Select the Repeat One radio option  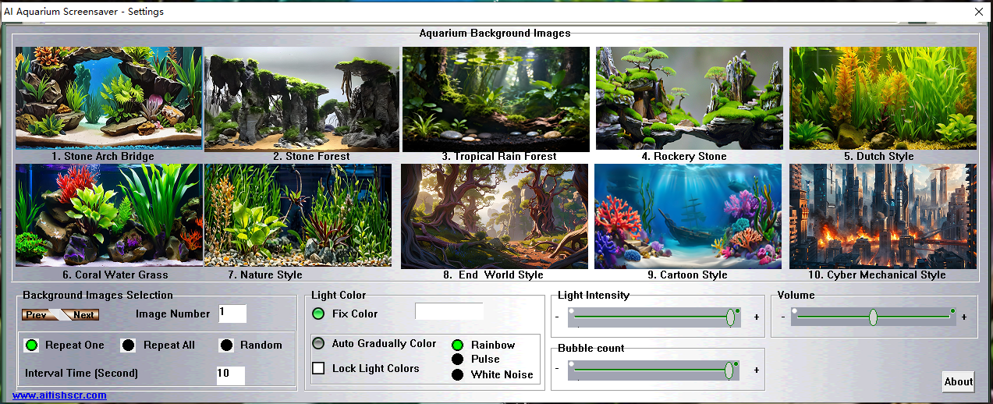(31, 345)
